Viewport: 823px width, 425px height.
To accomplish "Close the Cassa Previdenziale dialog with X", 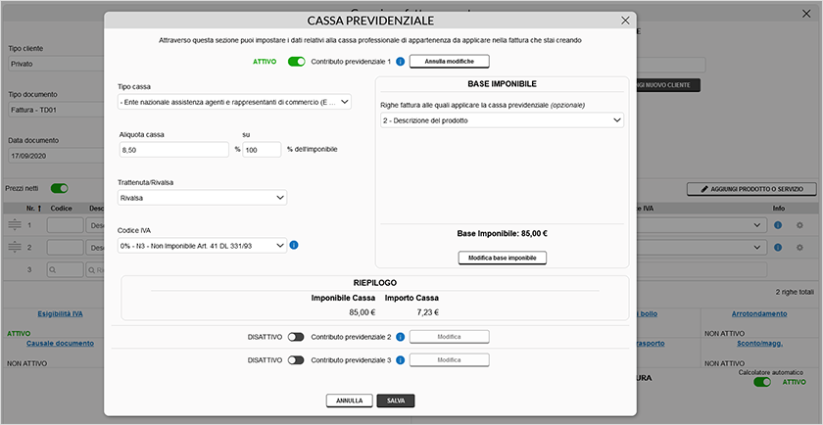I will (x=625, y=21).
